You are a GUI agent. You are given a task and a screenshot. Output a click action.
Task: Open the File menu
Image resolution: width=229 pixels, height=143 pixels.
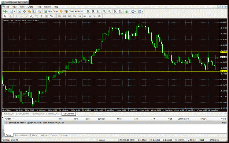[8, 7]
